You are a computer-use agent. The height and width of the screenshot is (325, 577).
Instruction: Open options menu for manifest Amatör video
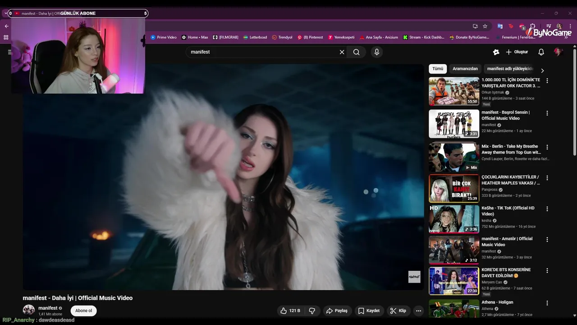pyautogui.click(x=547, y=240)
